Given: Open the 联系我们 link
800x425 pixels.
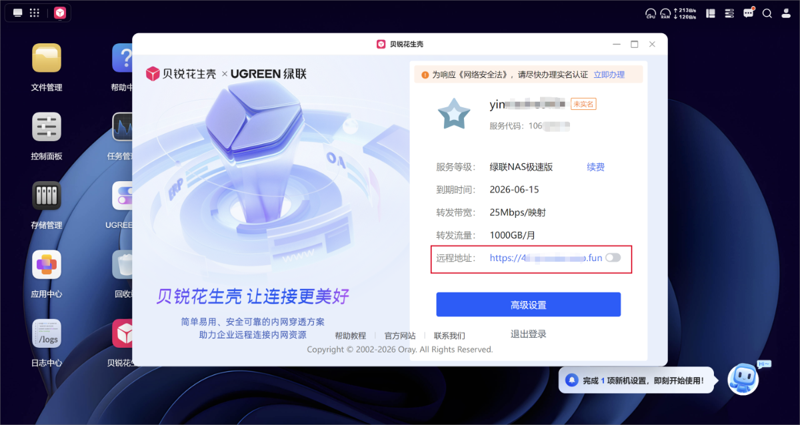Looking at the screenshot, I should tap(449, 336).
